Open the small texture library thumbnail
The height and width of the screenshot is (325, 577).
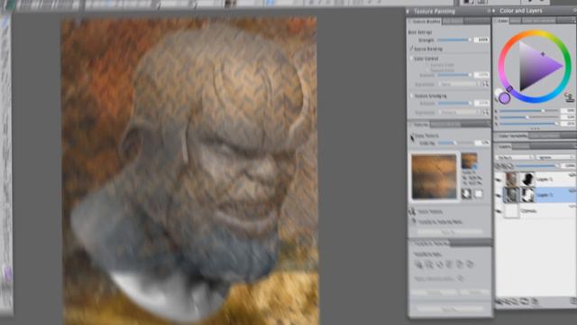click(x=469, y=162)
